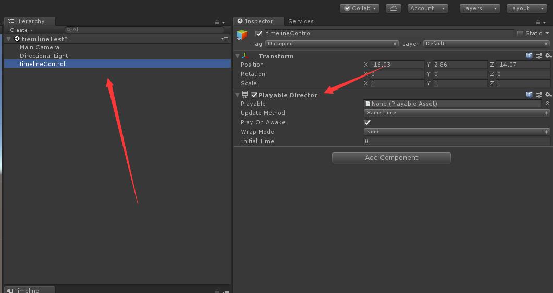Toggle the Timeline panel lock icon
553x293 pixels.
[217, 291]
